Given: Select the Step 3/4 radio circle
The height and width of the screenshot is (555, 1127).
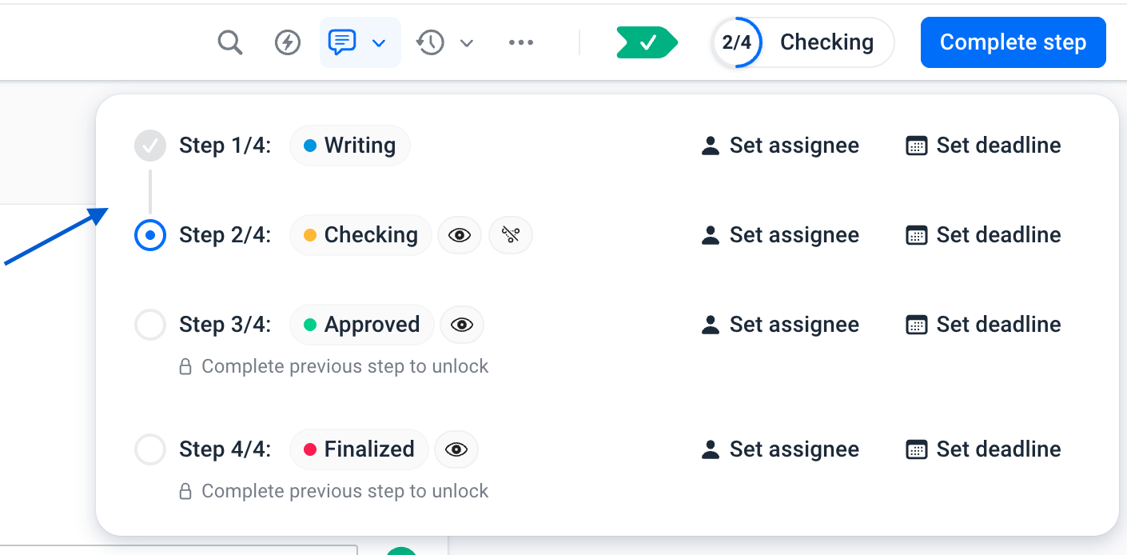Looking at the screenshot, I should tap(150, 325).
